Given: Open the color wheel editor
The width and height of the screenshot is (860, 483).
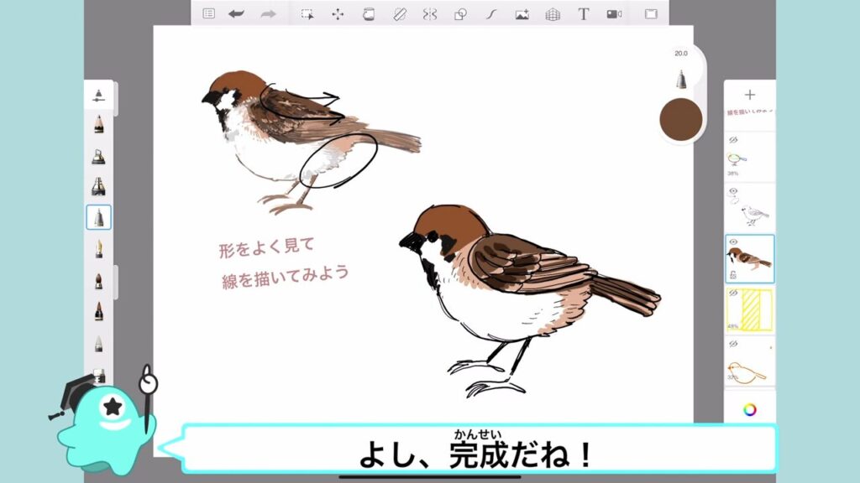Looking at the screenshot, I should (x=749, y=409).
